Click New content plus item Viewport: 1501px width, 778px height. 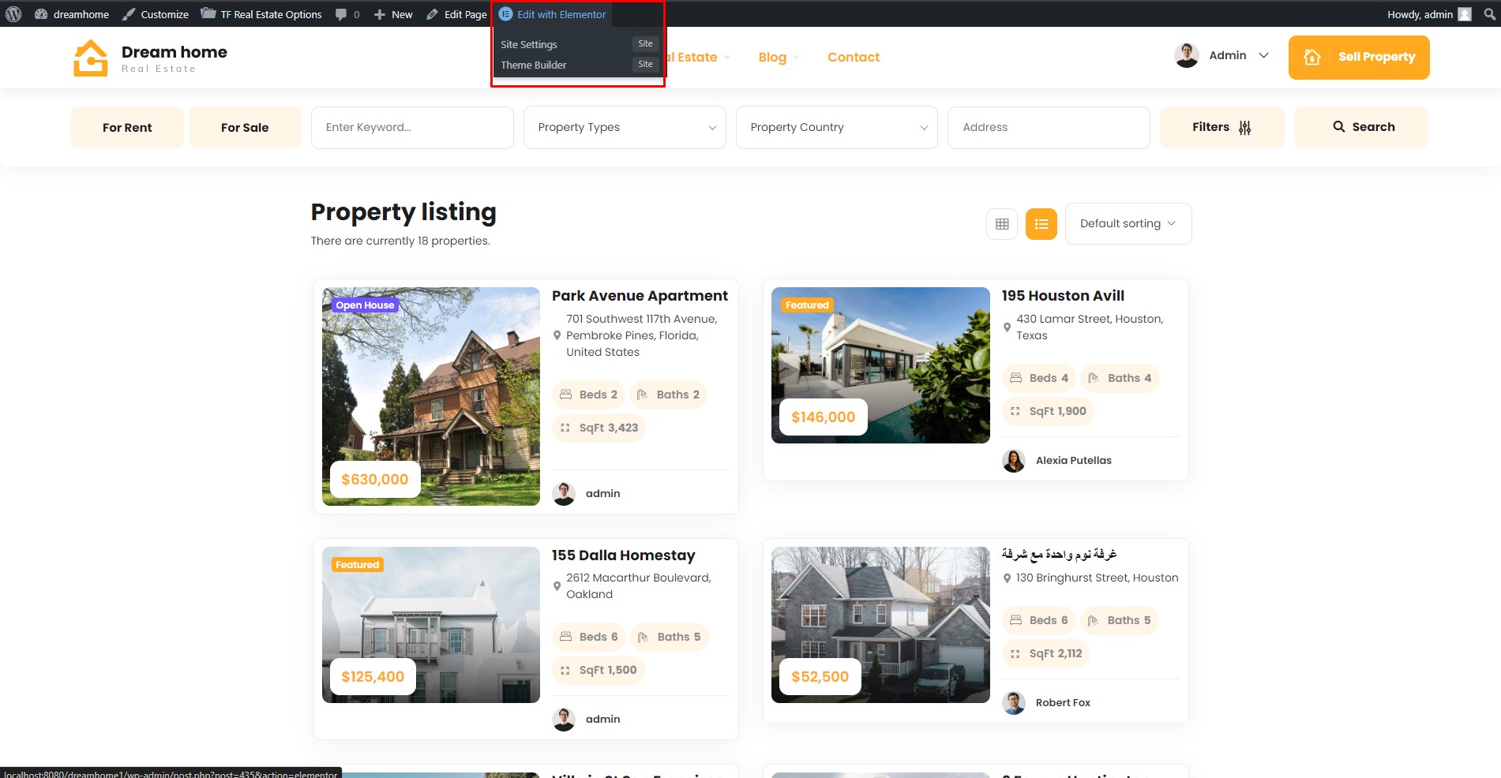pyautogui.click(x=393, y=14)
